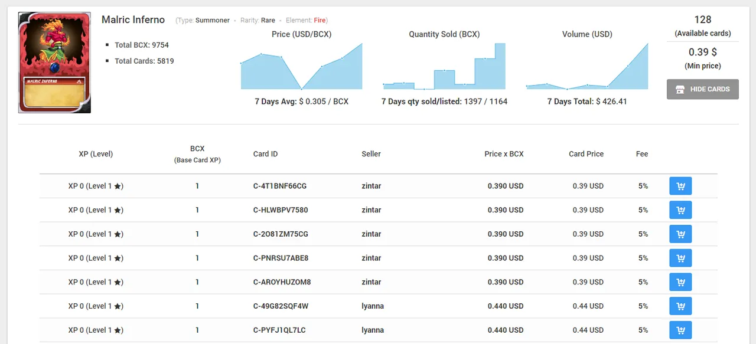Image resolution: width=756 pixels, height=344 pixels.
Task: Select card ID C-49G82SQF4W
Action: [281, 306]
